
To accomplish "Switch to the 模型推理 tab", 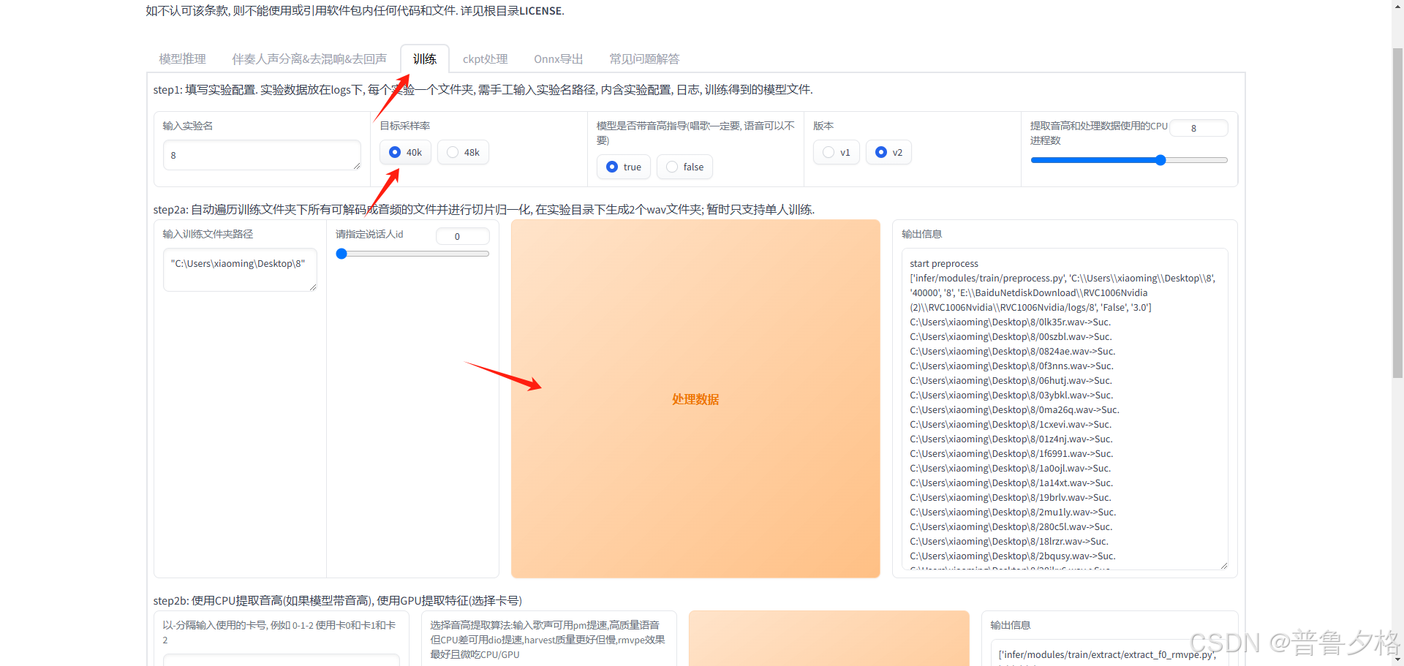I will tap(182, 58).
